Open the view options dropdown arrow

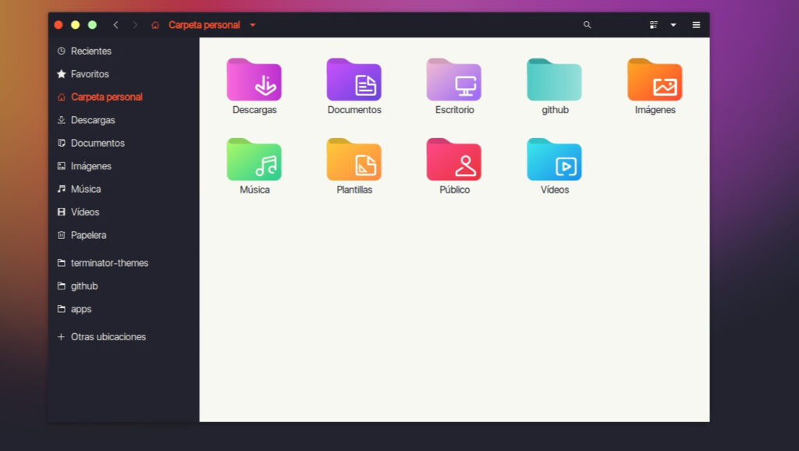[673, 24]
